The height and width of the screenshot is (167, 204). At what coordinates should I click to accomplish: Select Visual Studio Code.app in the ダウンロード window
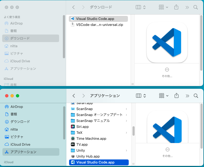95,19
